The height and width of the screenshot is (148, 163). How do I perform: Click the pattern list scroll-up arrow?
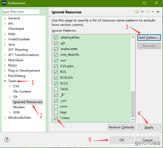click(x=133, y=37)
